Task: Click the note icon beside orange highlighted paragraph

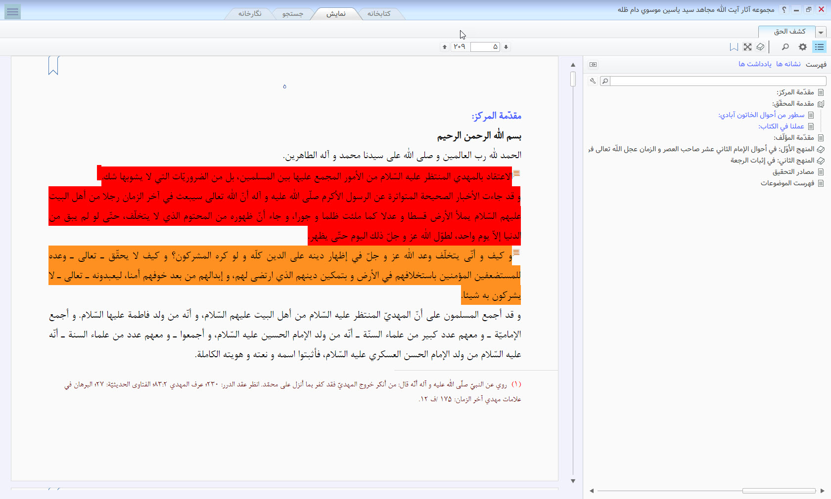Action: coord(516,252)
